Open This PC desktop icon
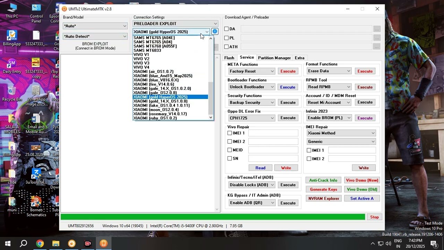 12,11
